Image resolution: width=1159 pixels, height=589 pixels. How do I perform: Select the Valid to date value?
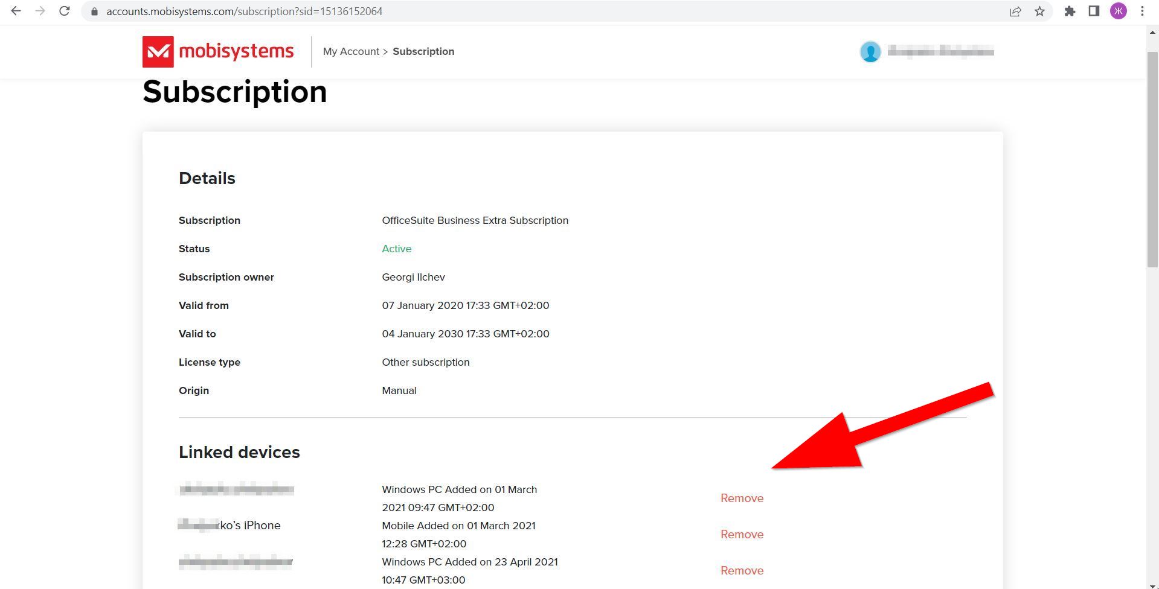(465, 334)
